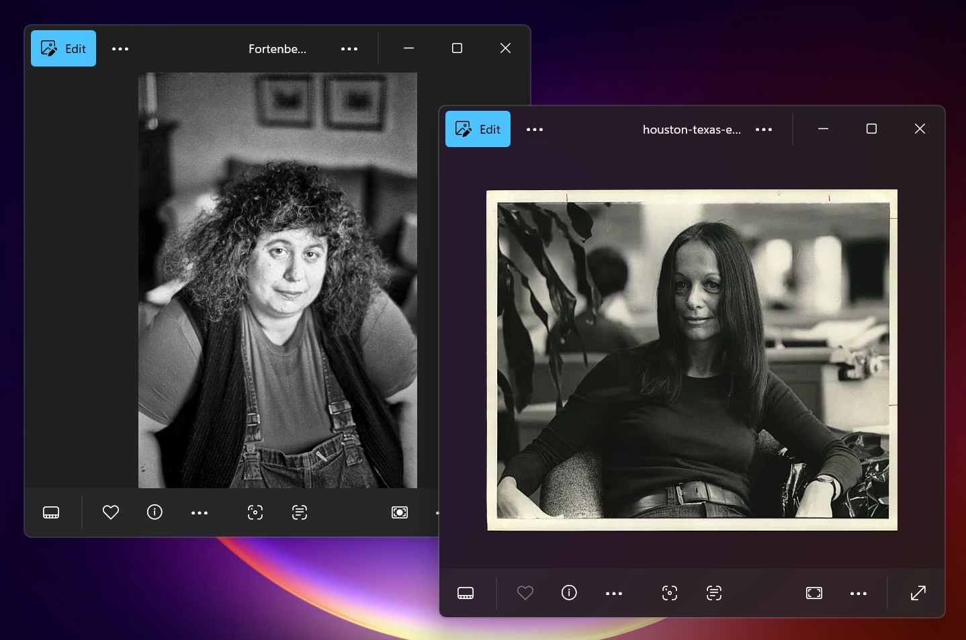
Task: Open the three-dot menu beside info icon, Fortenbe... window
Action: click(x=200, y=513)
